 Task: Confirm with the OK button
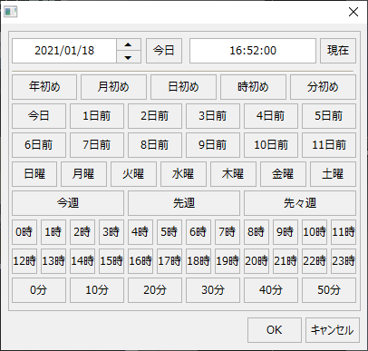tap(275, 330)
